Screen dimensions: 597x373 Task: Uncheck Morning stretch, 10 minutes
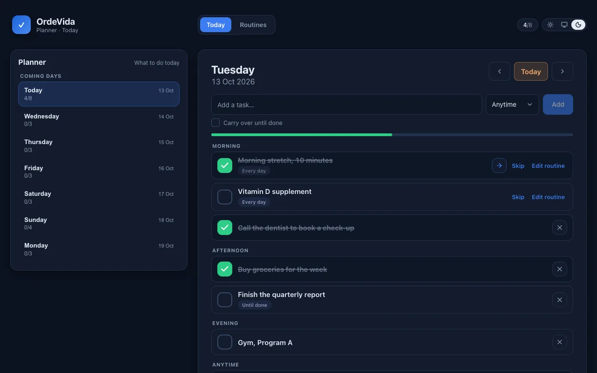point(225,166)
